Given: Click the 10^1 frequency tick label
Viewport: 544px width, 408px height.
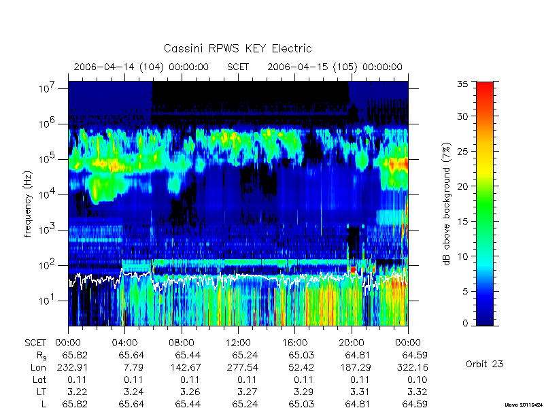Looking at the screenshot, I should click(47, 301).
